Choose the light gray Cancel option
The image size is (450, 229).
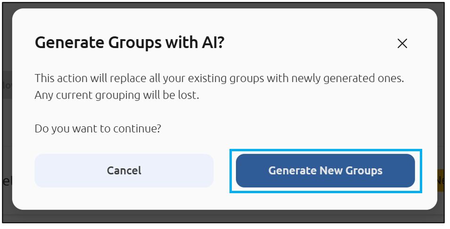[124, 171]
